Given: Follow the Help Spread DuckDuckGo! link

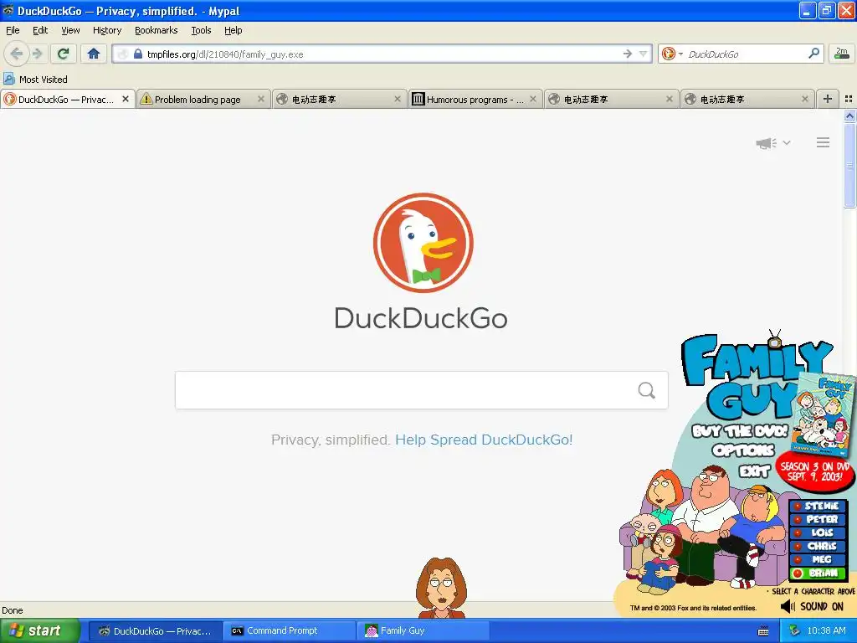Looking at the screenshot, I should point(484,440).
